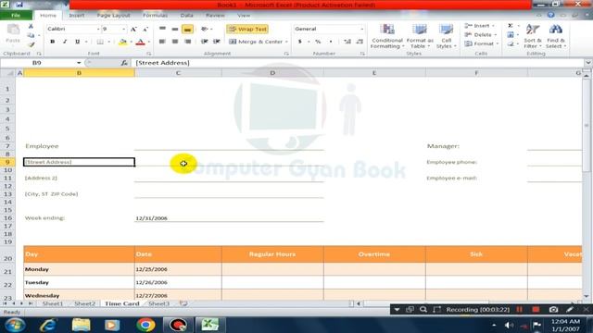The height and width of the screenshot is (333, 593).
Task: Click the AutoSum sigma icon
Action: (x=511, y=26)
